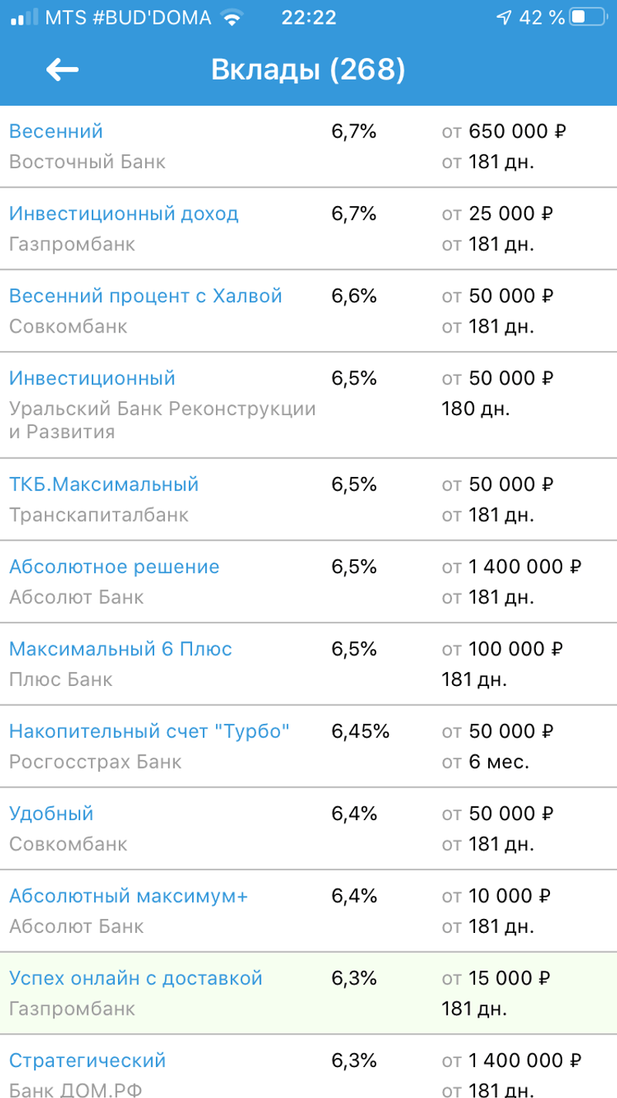
Task: Select Весенний процент с Халвой deposit
Action: tap(146, 296)
